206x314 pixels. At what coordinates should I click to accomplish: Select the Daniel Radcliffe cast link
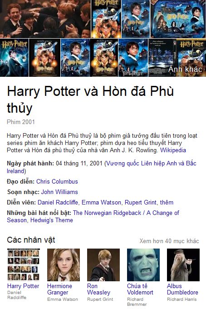coord(58,202)
